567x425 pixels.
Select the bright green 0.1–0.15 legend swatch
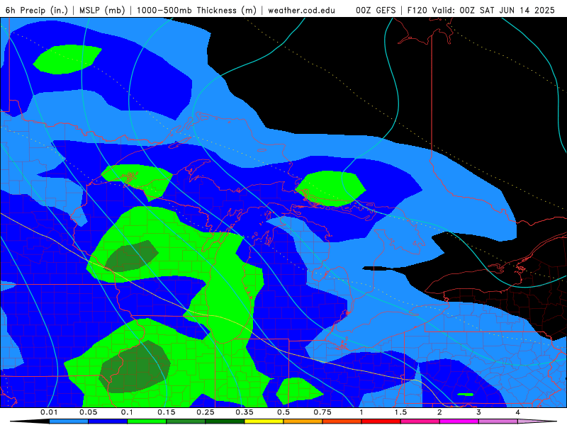[x=147, y=421]
